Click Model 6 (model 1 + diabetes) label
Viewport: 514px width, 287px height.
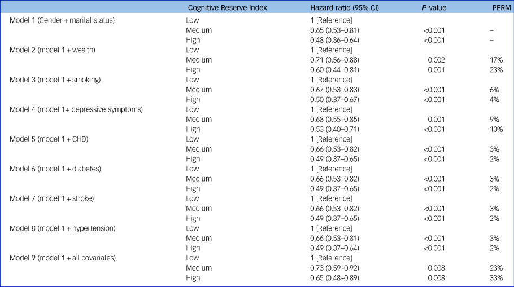pyautogui.click(x=55, y=169)
